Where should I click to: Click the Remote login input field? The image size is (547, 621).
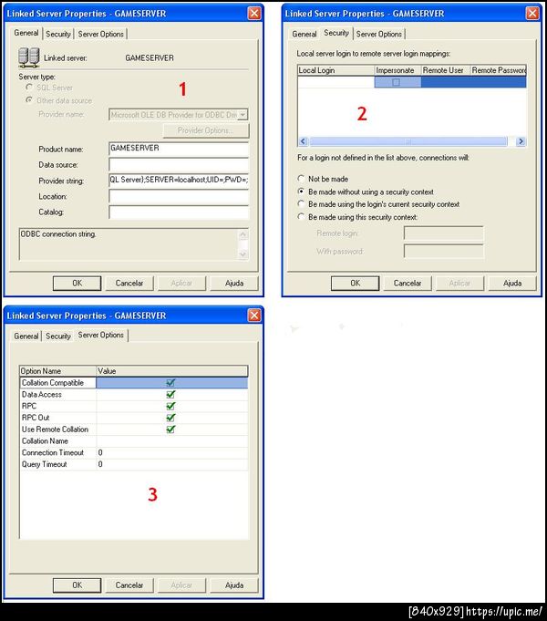tap(444, 233)
